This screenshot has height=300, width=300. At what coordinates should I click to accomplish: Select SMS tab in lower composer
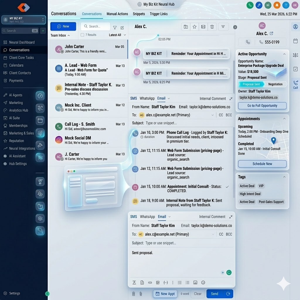[x=134, y=217]
